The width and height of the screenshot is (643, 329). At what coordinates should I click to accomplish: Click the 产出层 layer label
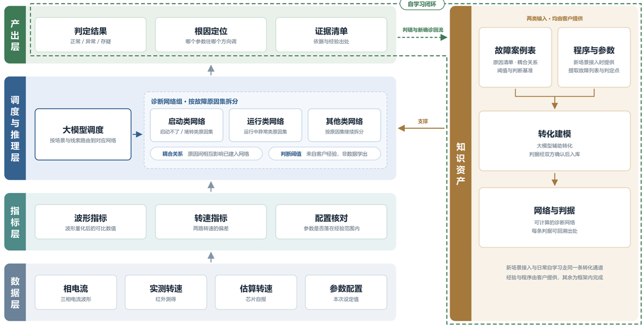tap(15, 35)
